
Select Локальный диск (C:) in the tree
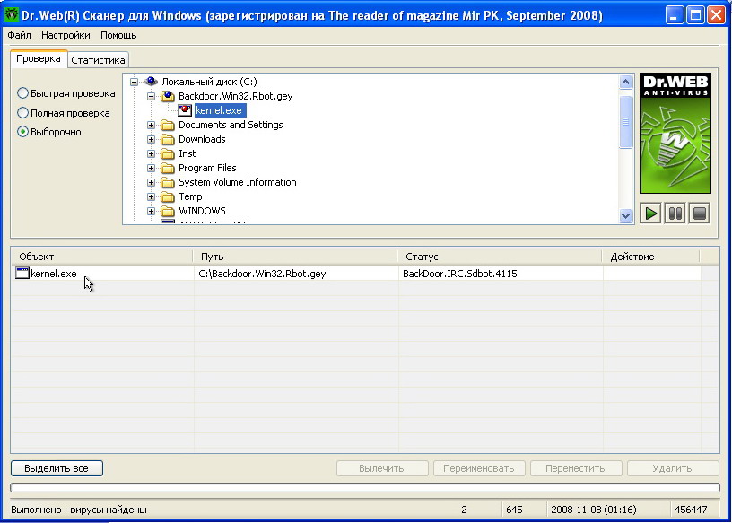[x=209, y=82]
